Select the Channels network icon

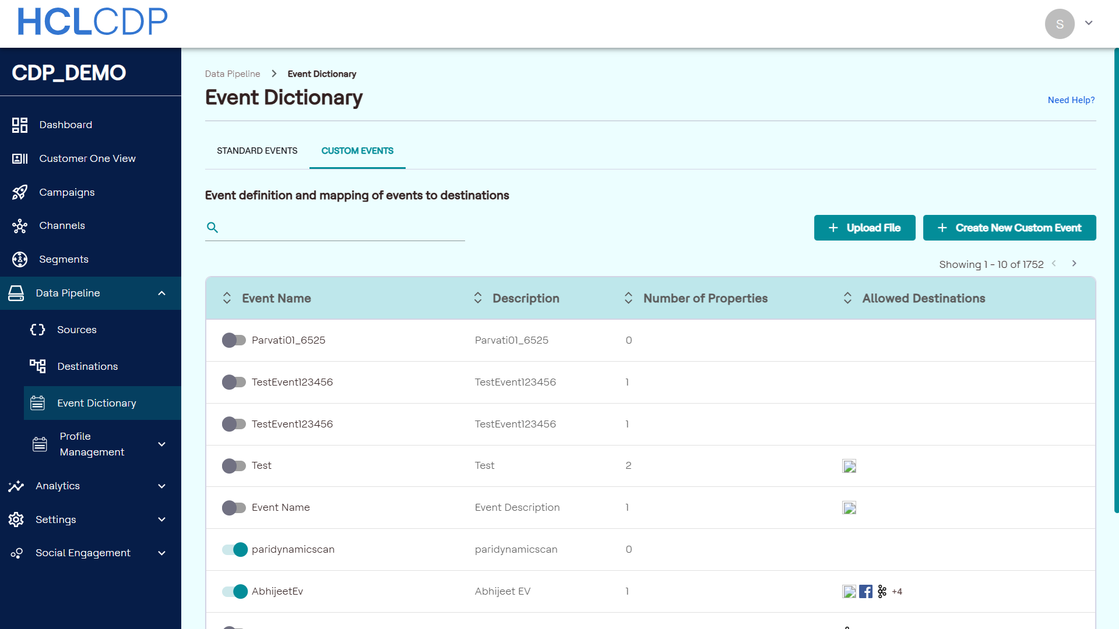[20, 226]
